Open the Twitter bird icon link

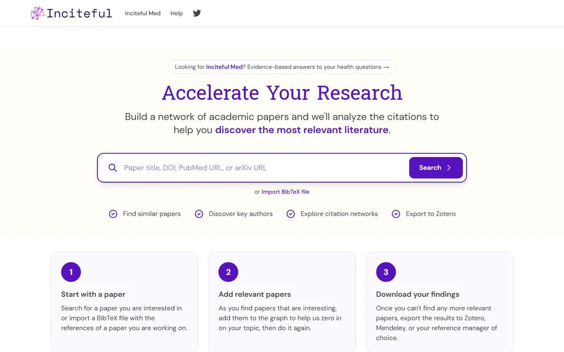pyautogui.click(x=197, y=13)
